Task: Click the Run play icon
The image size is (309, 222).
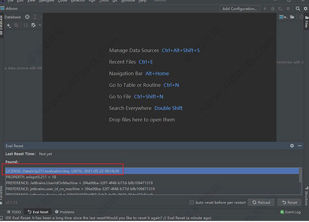Action: (x=265, y=9)
